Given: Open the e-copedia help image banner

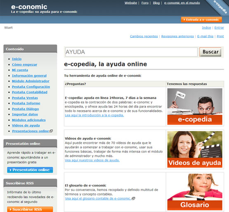Looking at the screenshot, I should 195,106.
